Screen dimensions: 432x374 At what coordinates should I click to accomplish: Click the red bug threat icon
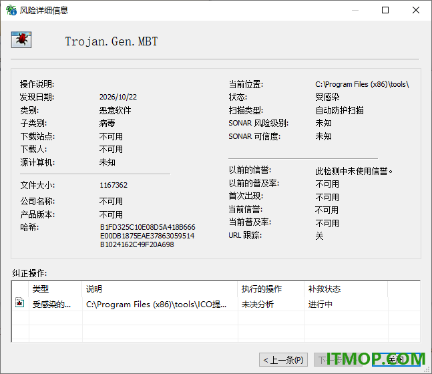coord(21,39)
